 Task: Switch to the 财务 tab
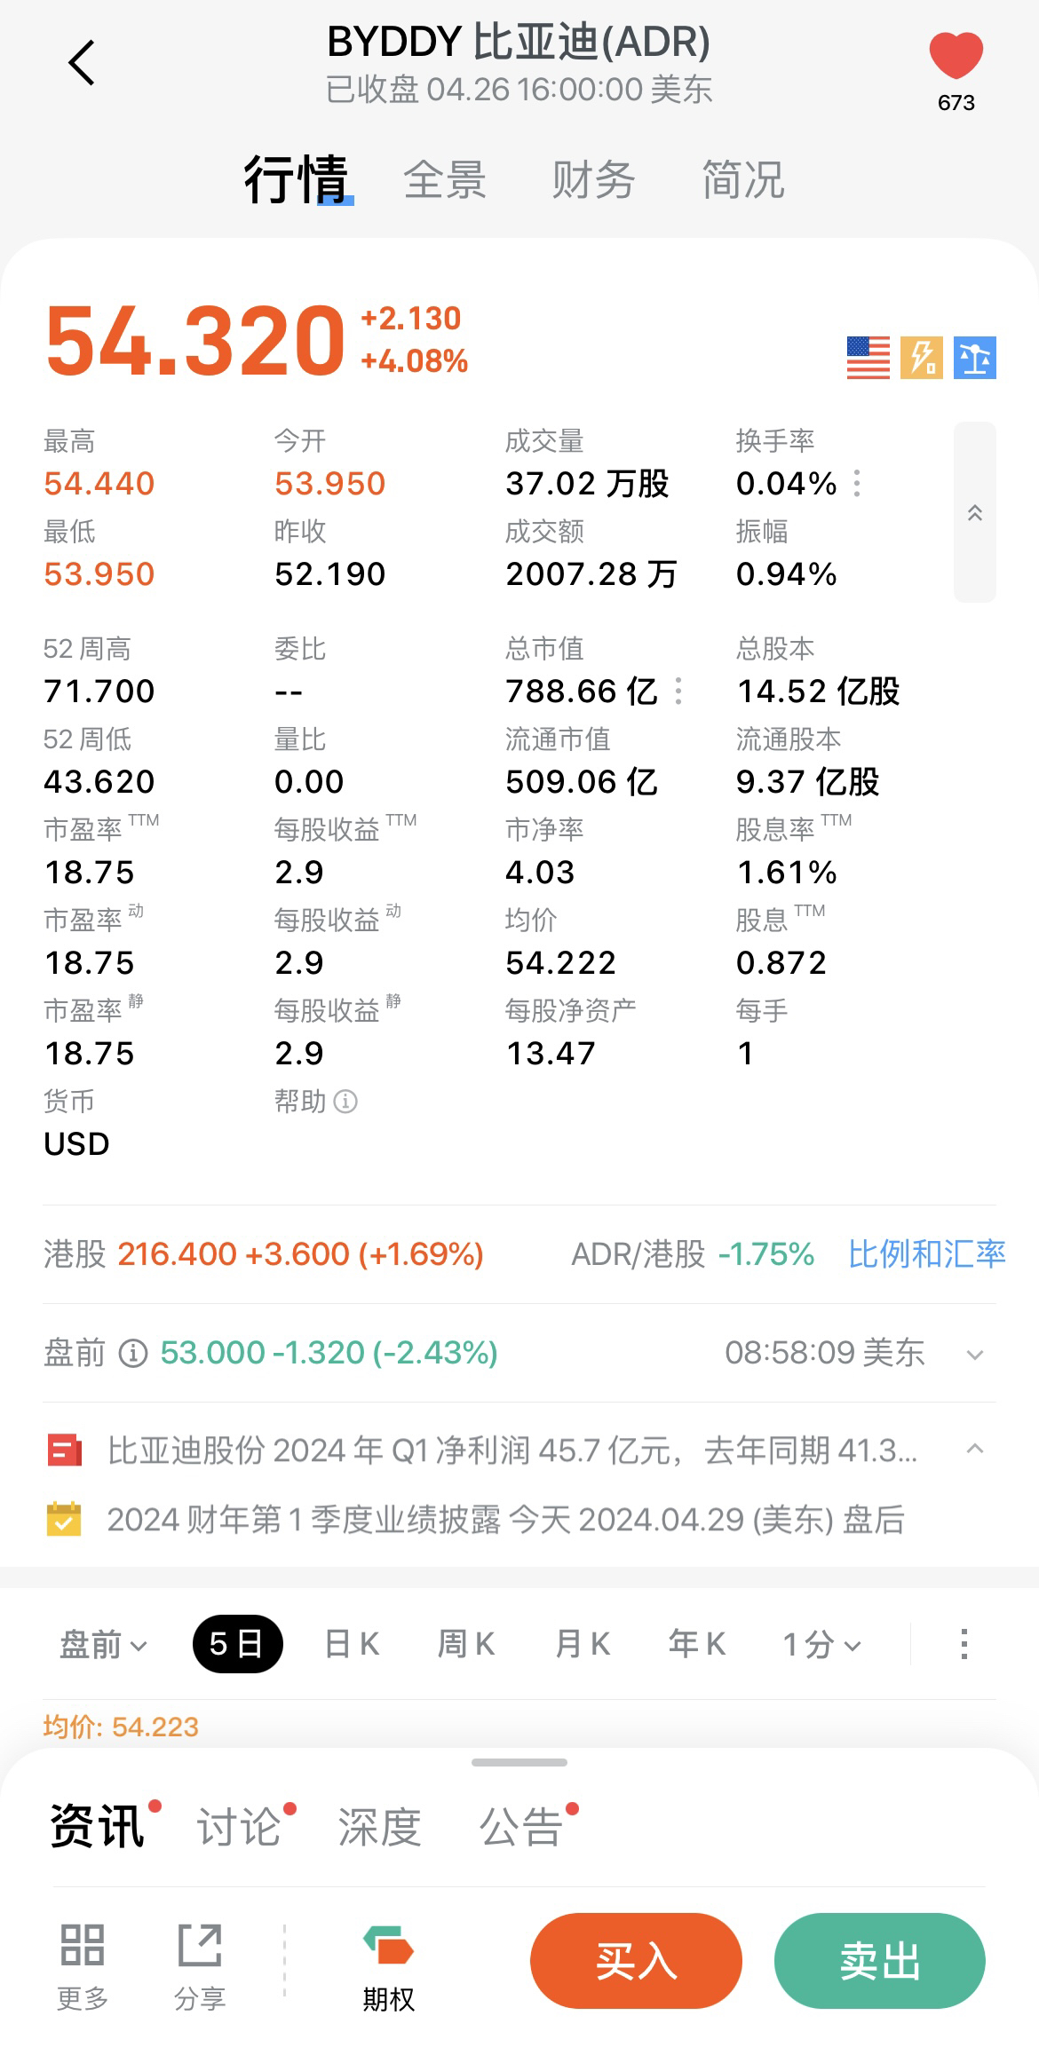tap(593, 180)
